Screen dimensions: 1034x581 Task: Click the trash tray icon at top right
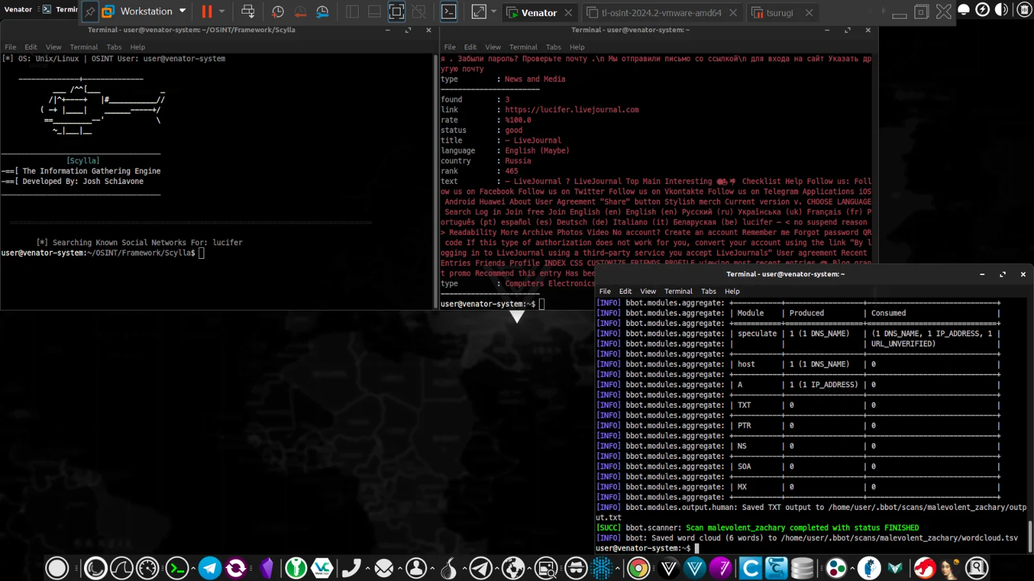click(1024, 9)
